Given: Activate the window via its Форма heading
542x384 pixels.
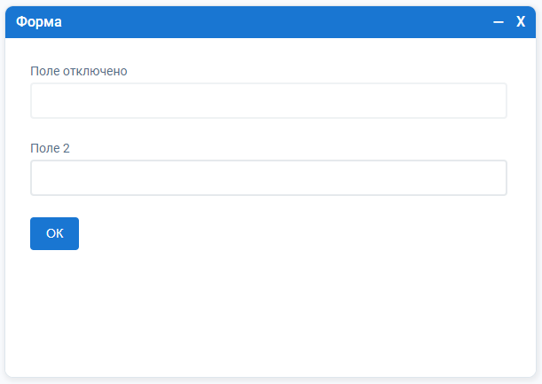Looking at the screenshot, I should pyautogui.click(x=39, y=22).
